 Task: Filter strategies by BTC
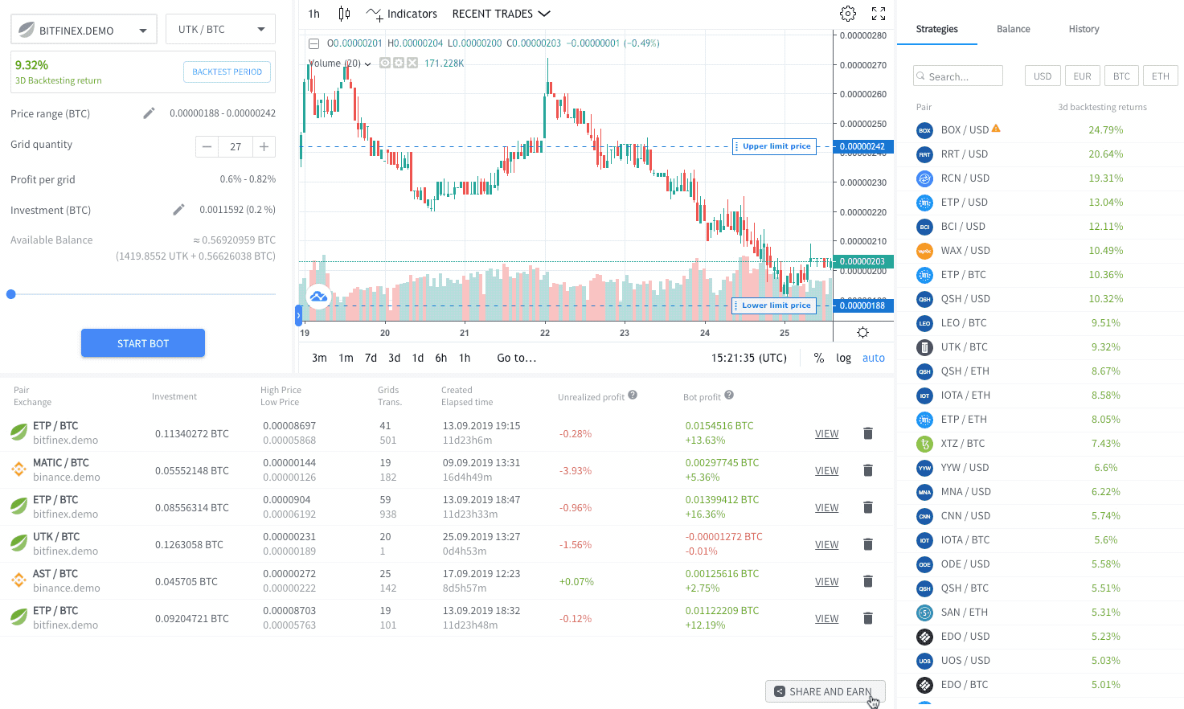[x=1121, y=76]
